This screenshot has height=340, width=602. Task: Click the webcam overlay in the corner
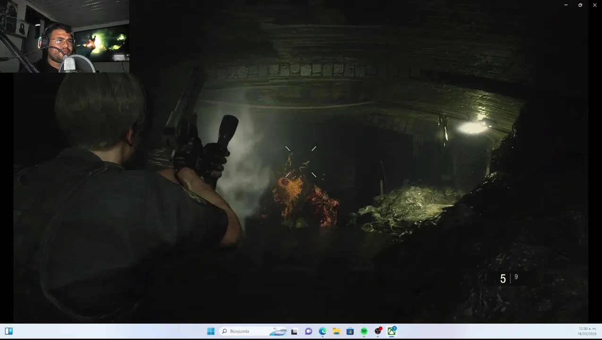click(65, 36)
